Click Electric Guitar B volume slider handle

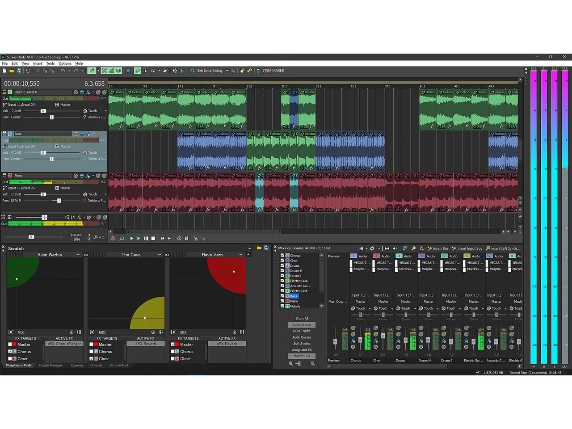[x=43, y=111]
